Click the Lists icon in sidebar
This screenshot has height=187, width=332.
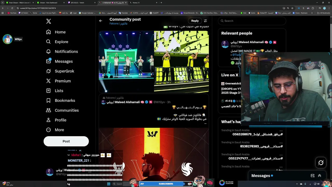(x=49, y=91)
